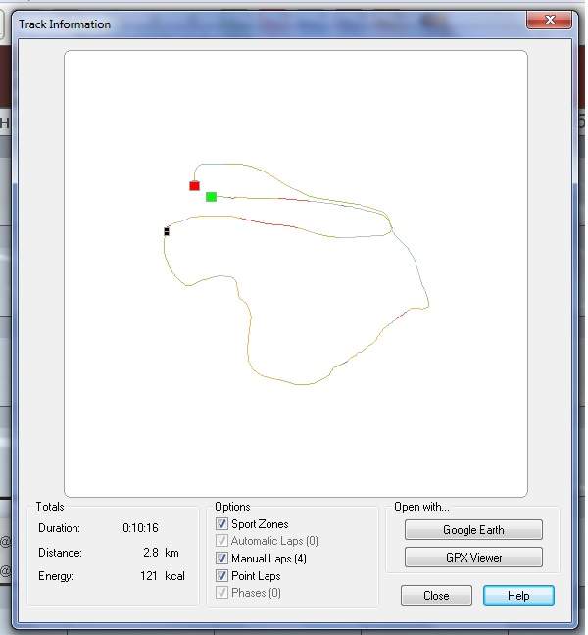Click the Open with... group label

click(421, 507)
